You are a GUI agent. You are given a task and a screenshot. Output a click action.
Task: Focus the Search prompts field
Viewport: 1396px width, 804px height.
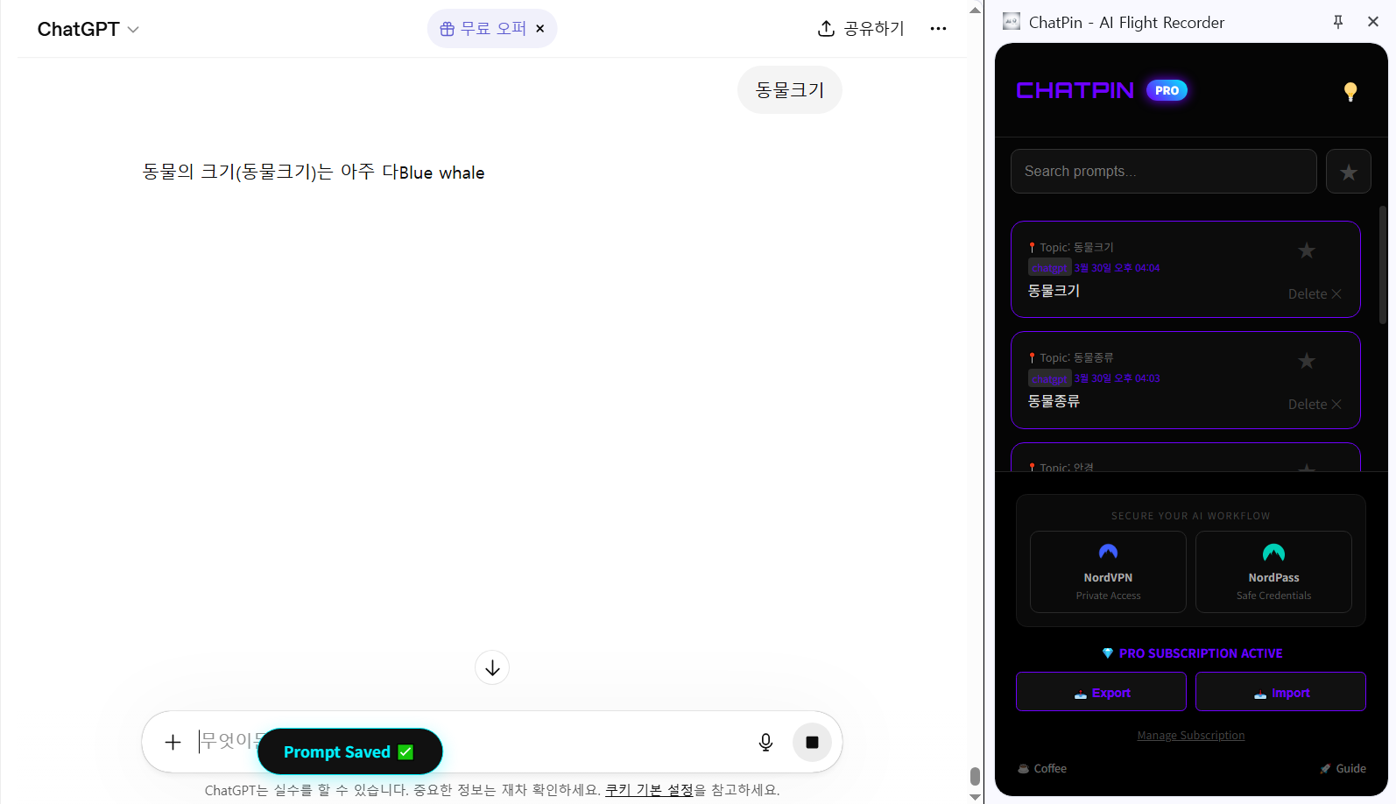pyautogui.click(x=1164, y=171)
